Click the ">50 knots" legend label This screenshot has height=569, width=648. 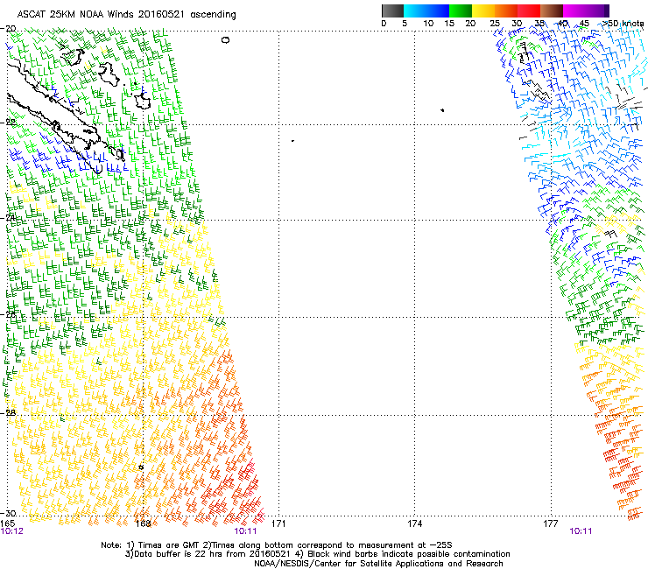(623, 24)
